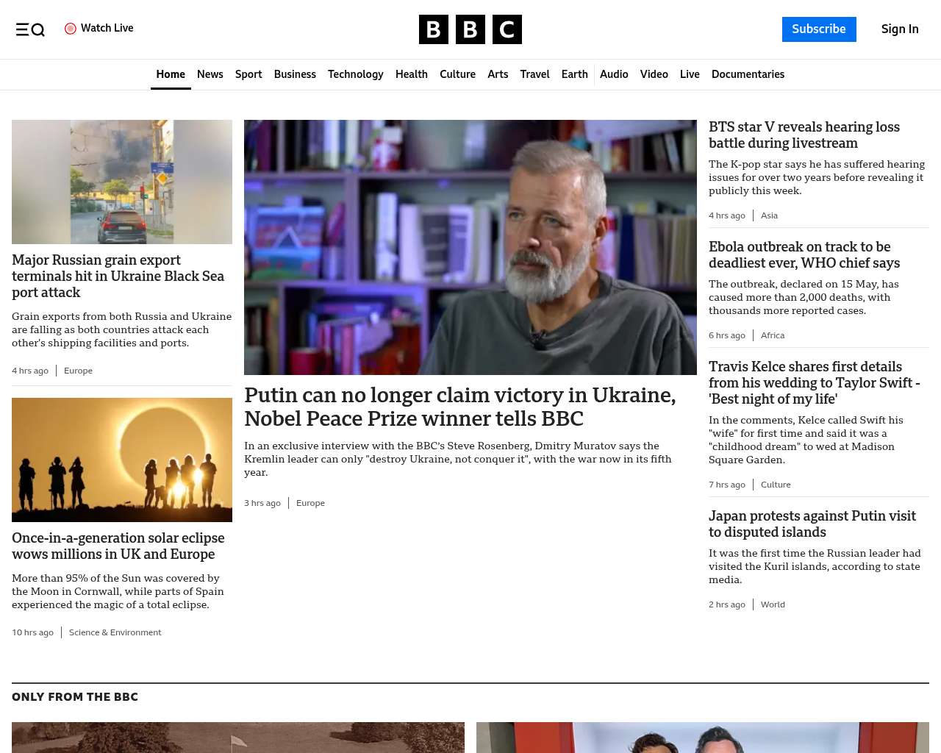
Task: Open the Business nav item
Action: [295, 74]
